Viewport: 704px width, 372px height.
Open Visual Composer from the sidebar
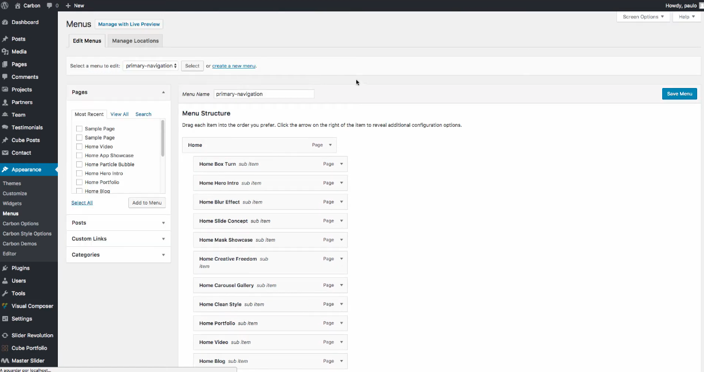click(5, 306)
